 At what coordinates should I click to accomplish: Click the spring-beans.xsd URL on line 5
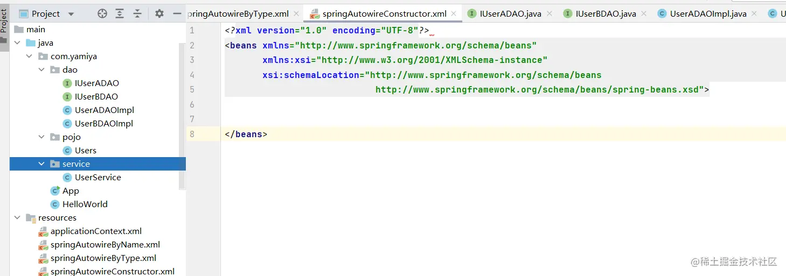pos(539,90)
